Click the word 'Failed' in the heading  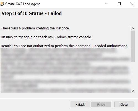pyautogui.click(x=55, y=13)
